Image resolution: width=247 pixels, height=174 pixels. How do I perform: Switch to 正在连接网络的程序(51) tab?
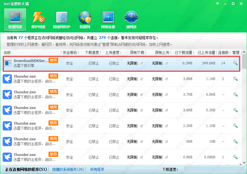(x=26, y=169)
